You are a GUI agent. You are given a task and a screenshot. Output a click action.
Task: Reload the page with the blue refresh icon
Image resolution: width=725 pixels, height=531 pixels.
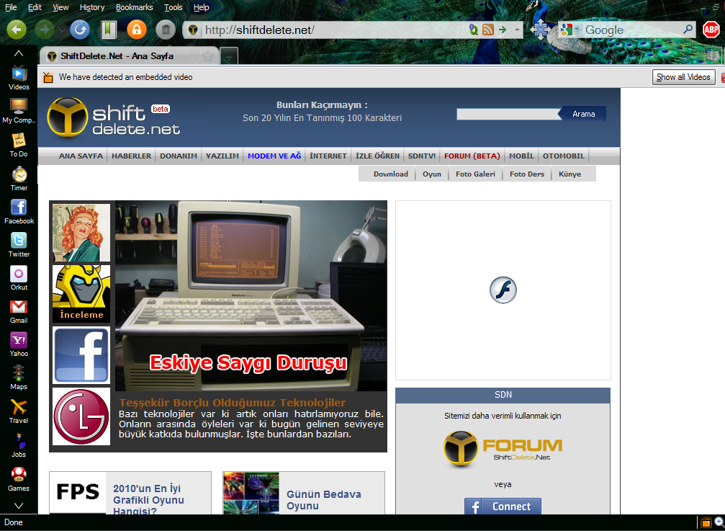80,30
